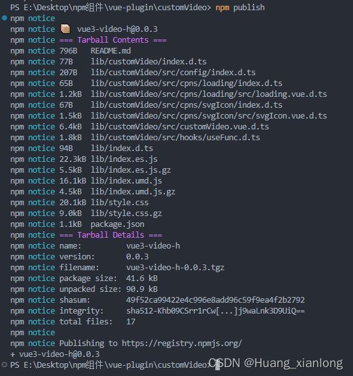Click the customVideo.vue.d.ts file path
Screen dimensions: 353x376
tap(180, 127)
